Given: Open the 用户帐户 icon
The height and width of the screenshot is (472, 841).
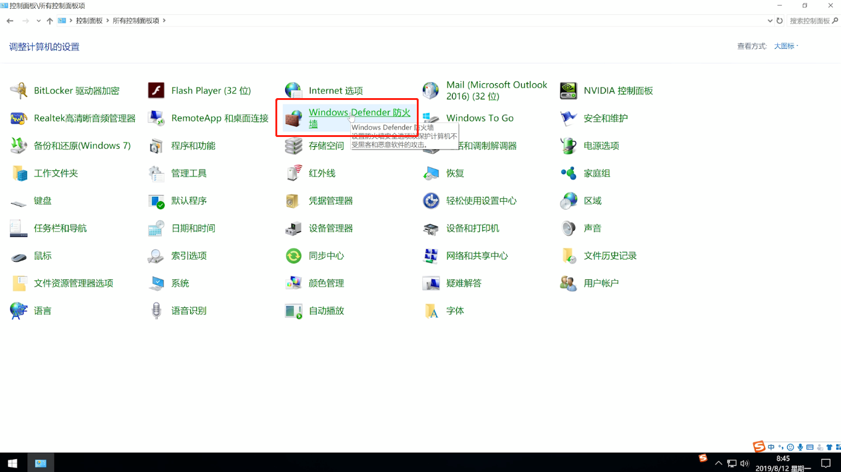Looking at the screenshot, I should [568, 284].
